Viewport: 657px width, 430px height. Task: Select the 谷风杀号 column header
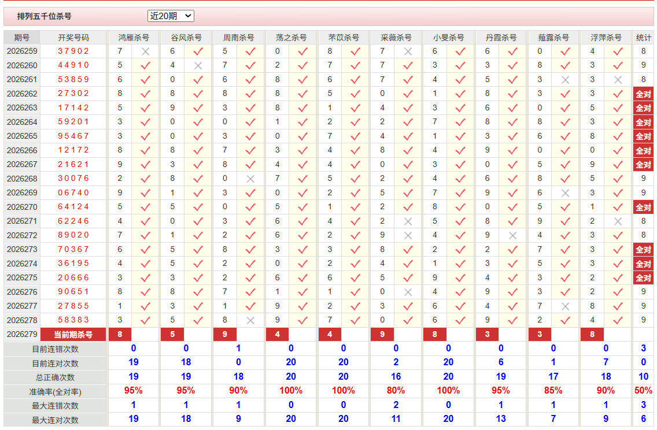point(186,38)
